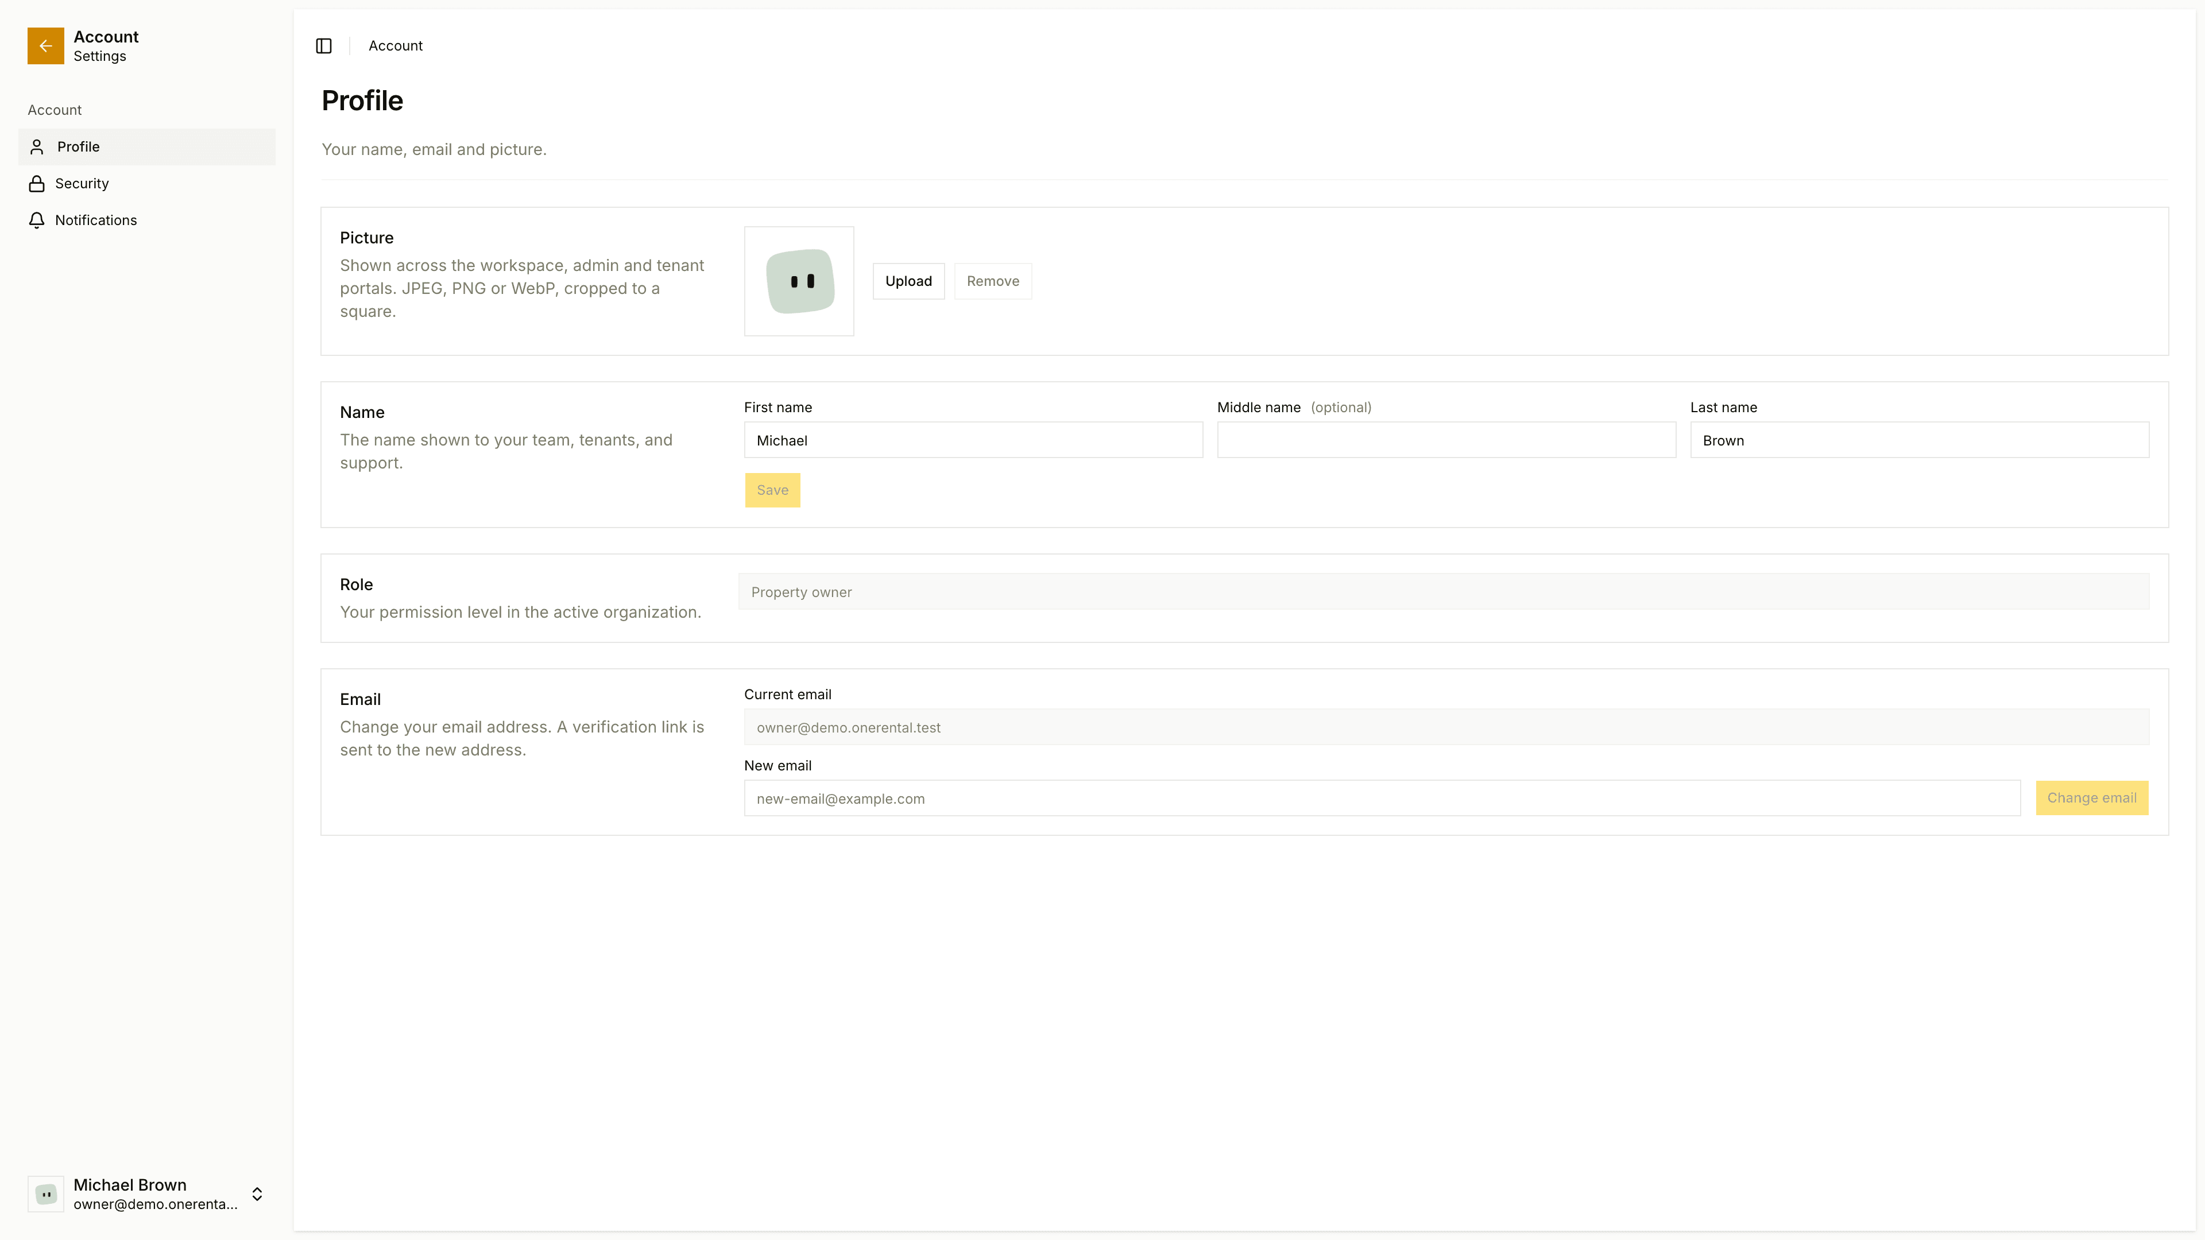Click the Current email field
The width and height of the screenshot is (2205, 1240).
tap(1446, 727)
